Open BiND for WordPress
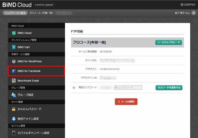The image size is (198, 138). 37,61
